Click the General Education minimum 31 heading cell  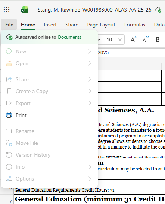(90, 199)
